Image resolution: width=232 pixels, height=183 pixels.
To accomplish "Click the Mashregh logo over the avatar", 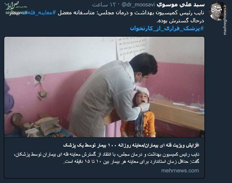I will pos(217,9).
